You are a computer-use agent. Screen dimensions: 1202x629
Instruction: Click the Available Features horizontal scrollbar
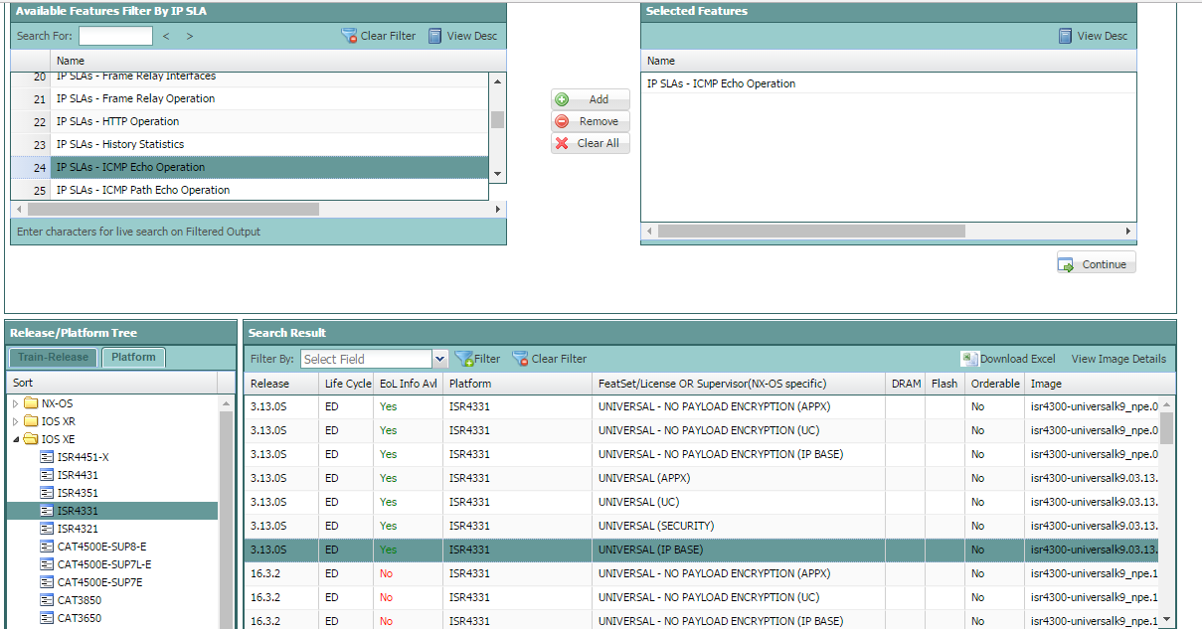tap(173, 210)
